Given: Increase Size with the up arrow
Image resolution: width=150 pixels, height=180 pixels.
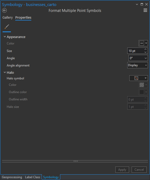Looking at the screenshot, I should (145, 49).
